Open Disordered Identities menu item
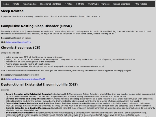The height and width of the screenshot is (117, 156). pyautogui.click(x=51, y=4)
